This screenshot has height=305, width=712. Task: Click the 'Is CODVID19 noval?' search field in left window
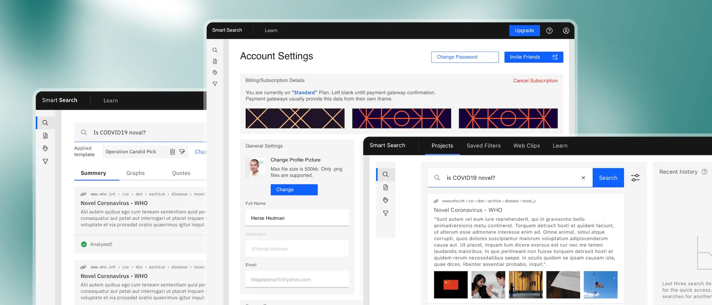[x=140, y=132]
